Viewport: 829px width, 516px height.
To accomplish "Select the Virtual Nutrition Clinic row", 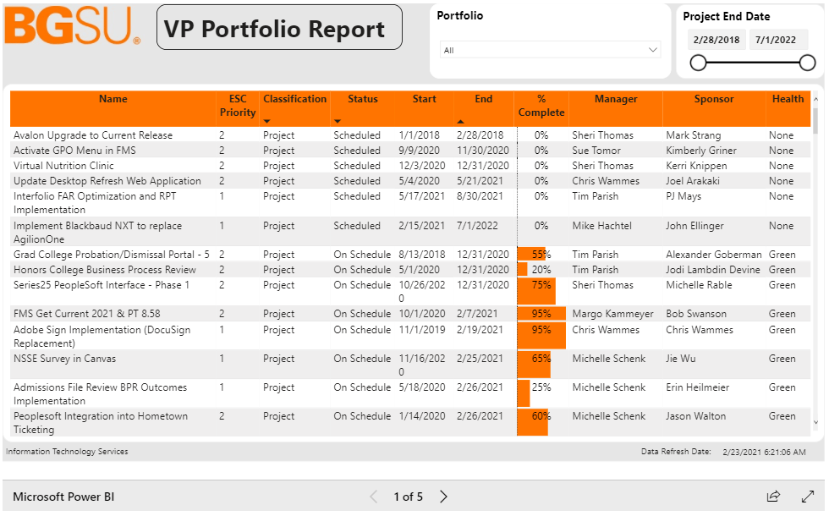I will [63, 166].
